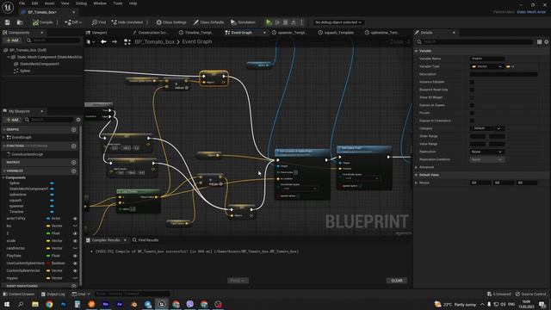This screenshot has height=310, width=551.
Task: Open Class Settings
Action: click(171, 22)
